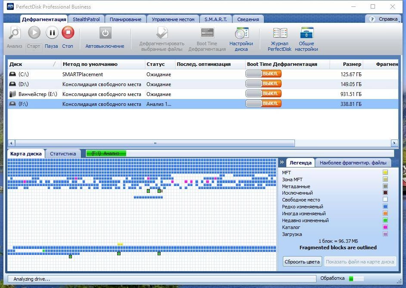Screen dimensions: 406x288
Task: Click Редко изменяемый blue swatch
Action: coord(385,207)
